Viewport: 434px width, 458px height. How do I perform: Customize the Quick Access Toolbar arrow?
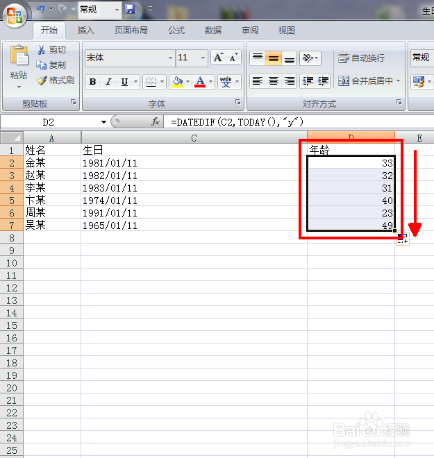click(150, 9)
